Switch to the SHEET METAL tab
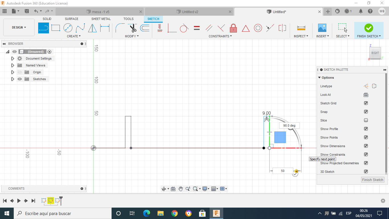The width and height of the screenshot is (389, 219). click(101, 19)
